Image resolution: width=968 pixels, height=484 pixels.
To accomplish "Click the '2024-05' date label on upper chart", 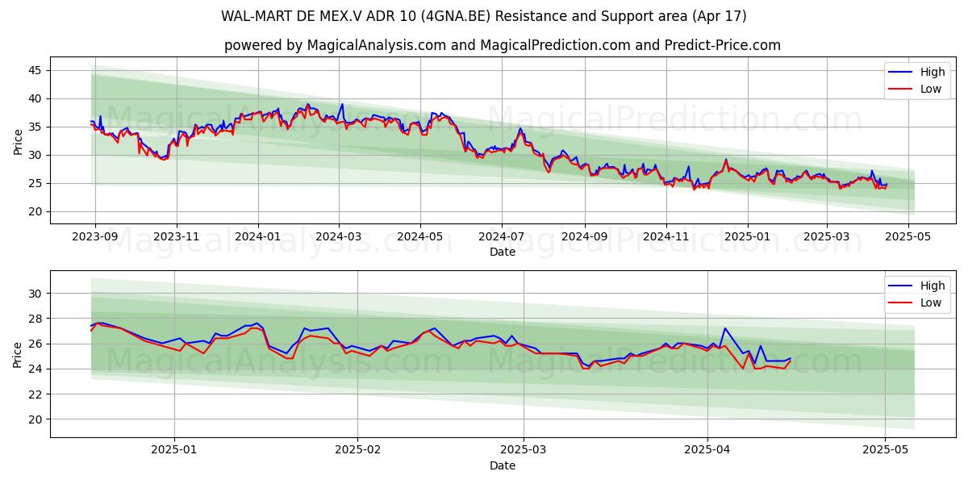I will [x=419, y=238].
